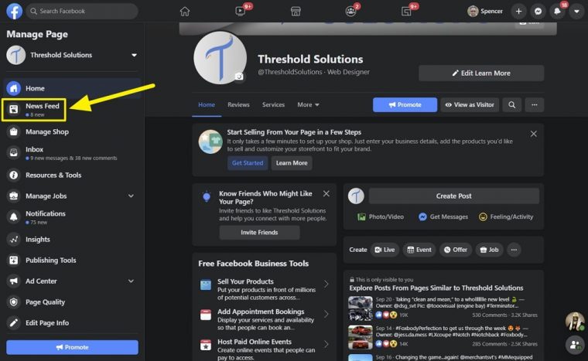Click the Manage Jobs briefcase icon
The image size is (588, 361).
[x=13, y=196]
